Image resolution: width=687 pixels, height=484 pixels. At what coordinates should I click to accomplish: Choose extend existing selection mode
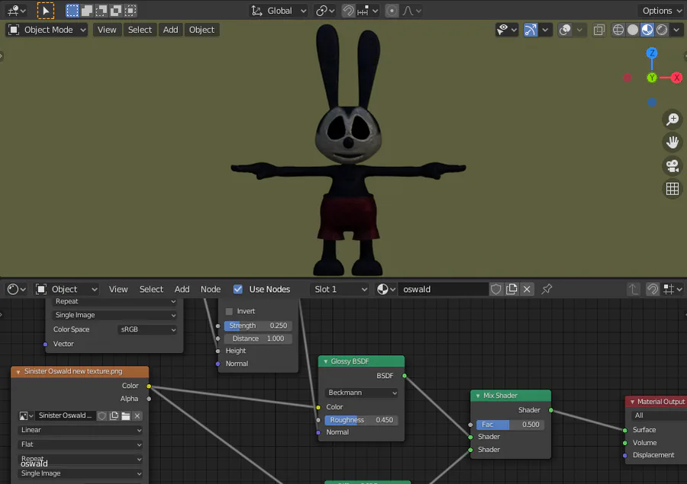(x=87, y=11)
